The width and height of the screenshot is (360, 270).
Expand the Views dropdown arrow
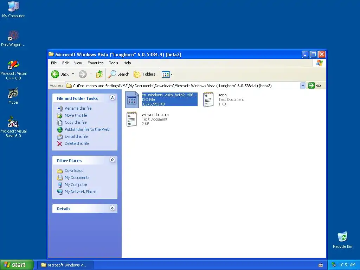(x=172, y=74)
